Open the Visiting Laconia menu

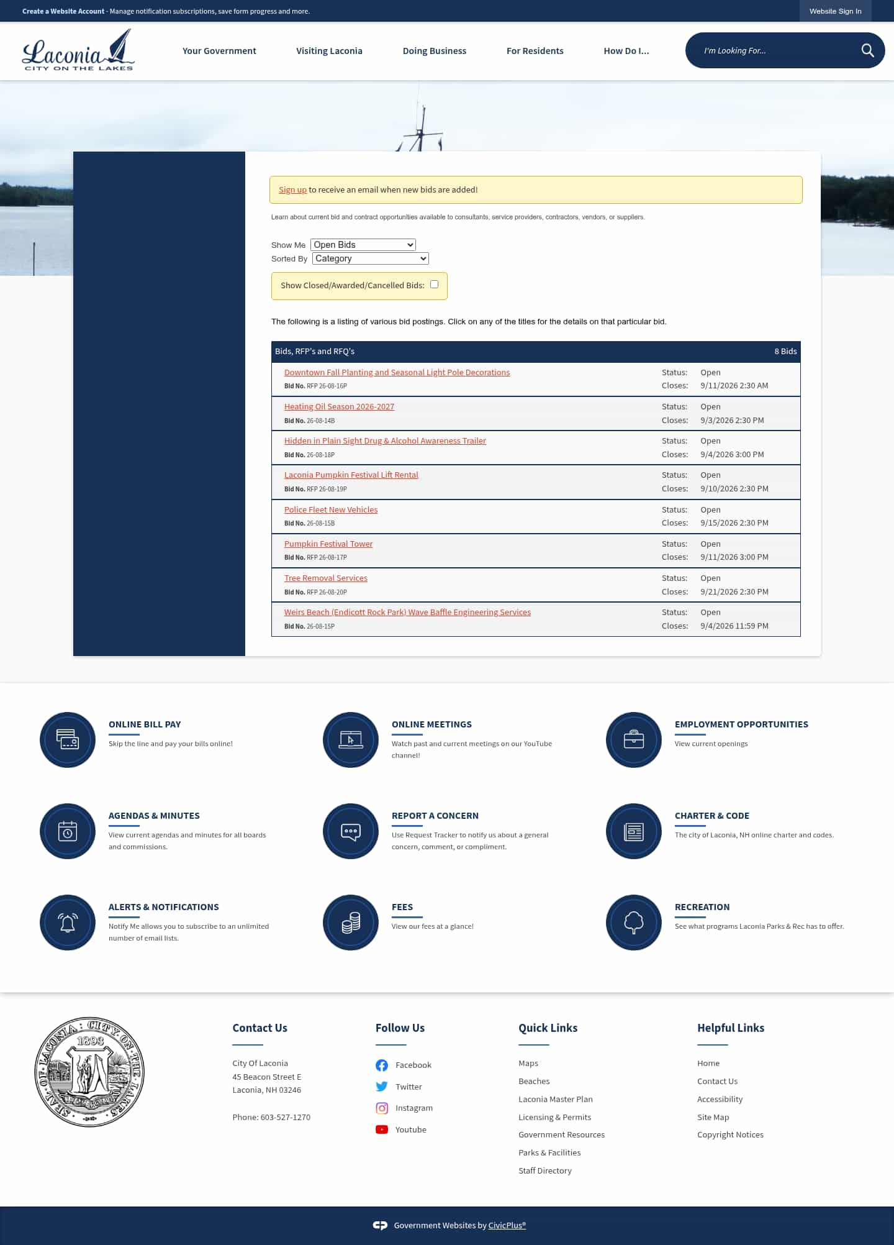point(329,51)
